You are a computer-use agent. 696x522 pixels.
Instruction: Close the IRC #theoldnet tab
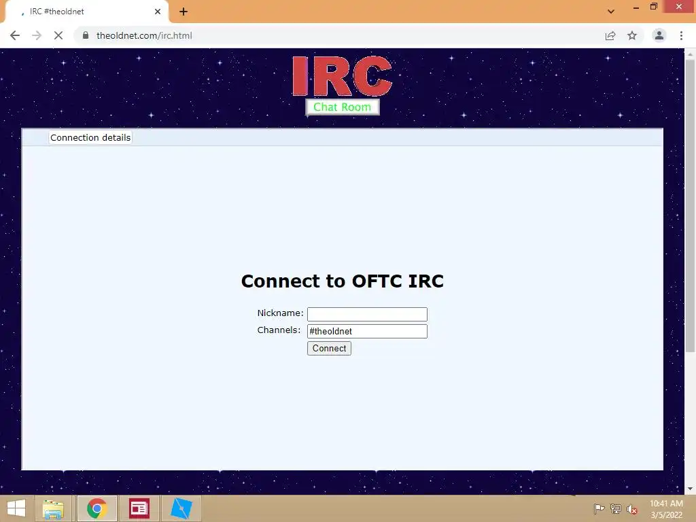pos(158,12)
